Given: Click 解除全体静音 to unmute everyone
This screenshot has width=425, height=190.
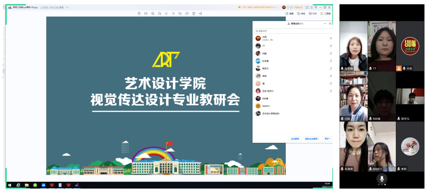Looking at the screenshot, I should (x=311, y=139).
